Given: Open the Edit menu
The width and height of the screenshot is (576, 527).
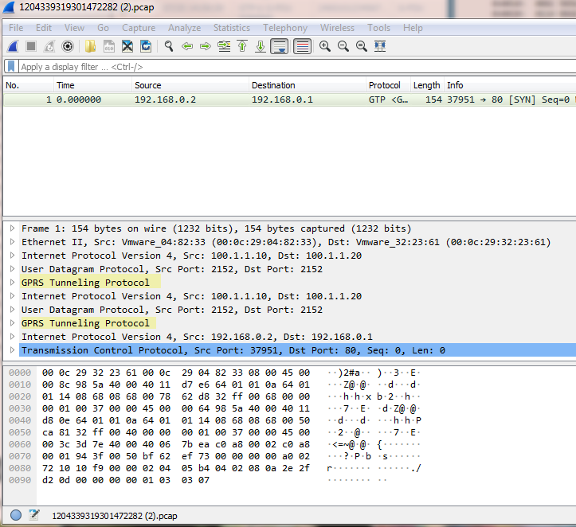Looking at the screenshot, I should point(44,28).
